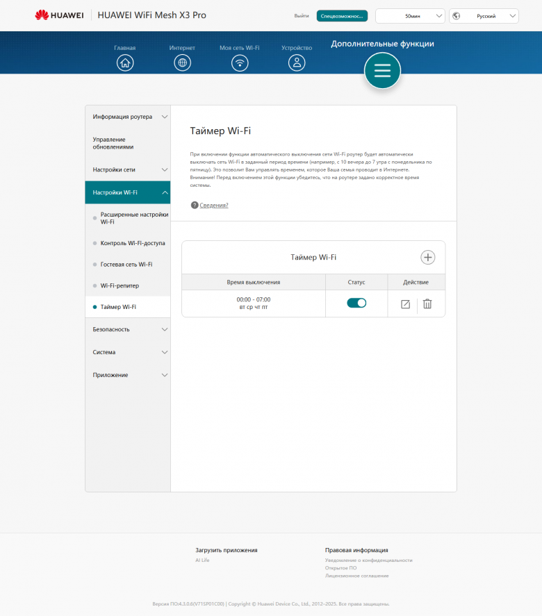542x616 pixels.
Task: Add a new Wi-Fi timer with plus icon
Action: [x=427, y=258]
